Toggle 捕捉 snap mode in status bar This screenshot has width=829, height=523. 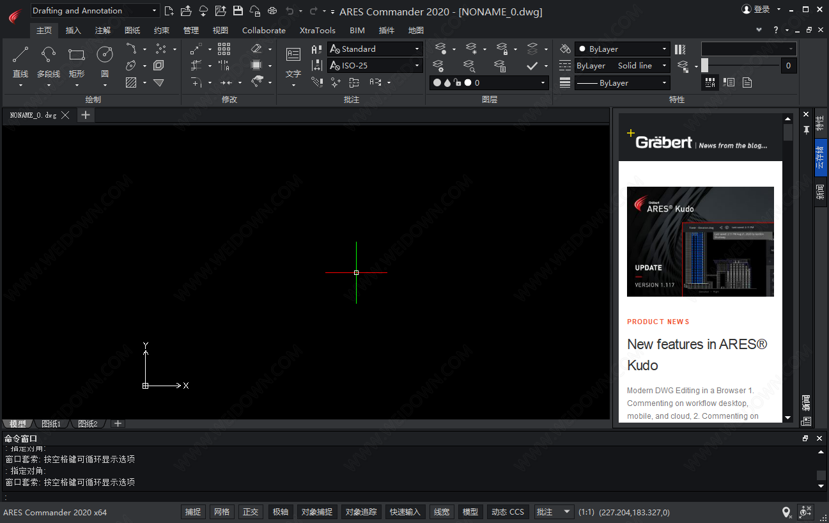point(193,512)
